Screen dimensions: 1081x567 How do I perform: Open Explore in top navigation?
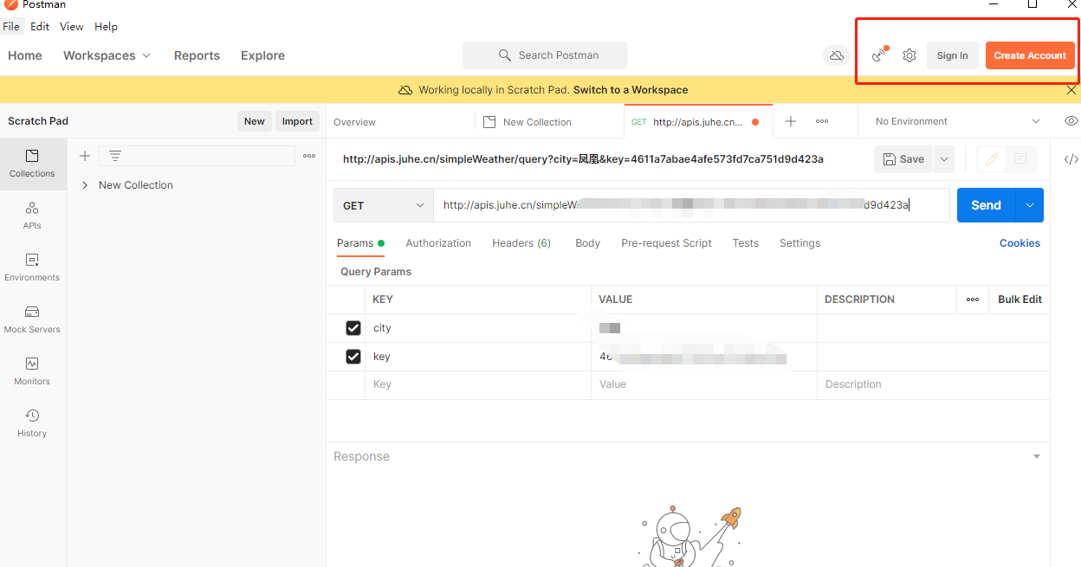pos(262,55)
